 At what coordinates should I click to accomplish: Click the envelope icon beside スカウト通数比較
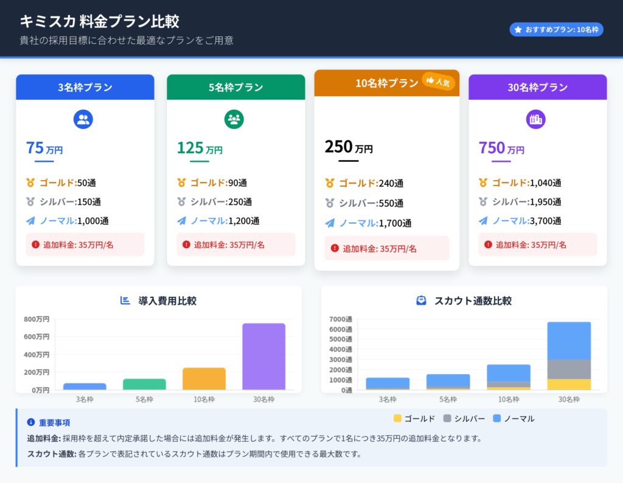[421, 301]
